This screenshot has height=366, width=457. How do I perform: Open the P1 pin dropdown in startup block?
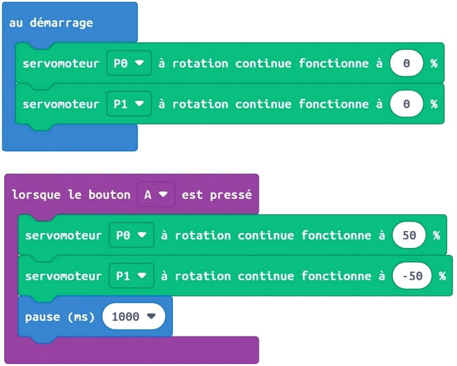click(x=129, y=104)
